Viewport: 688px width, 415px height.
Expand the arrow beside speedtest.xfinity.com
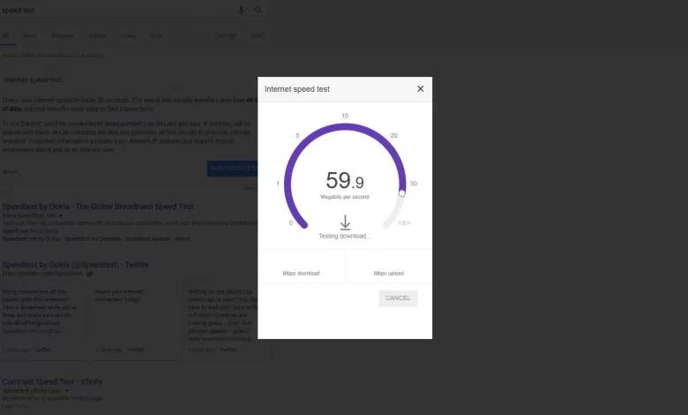coord(67,391)
